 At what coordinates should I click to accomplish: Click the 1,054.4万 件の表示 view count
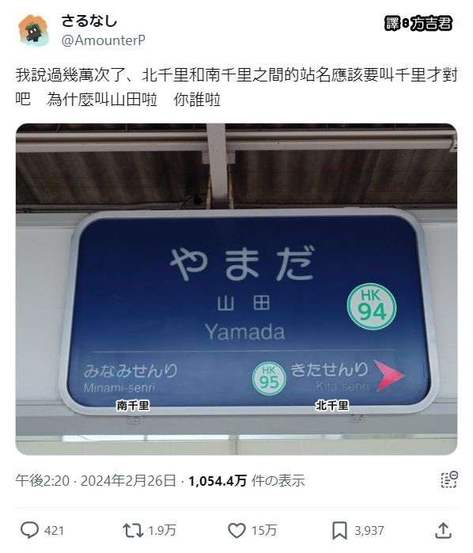click(247, 481)
